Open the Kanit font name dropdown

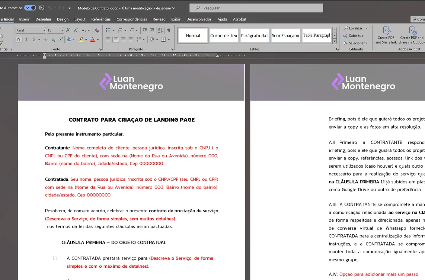tap(44, 30)
